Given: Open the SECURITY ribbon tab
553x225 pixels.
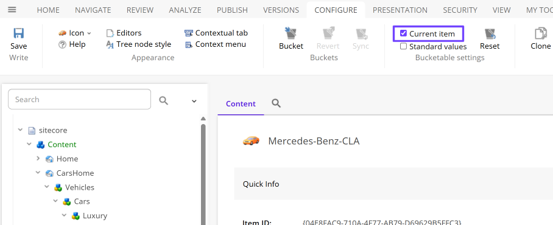Looking at the screenshot, I should click(x=460, y=10).
